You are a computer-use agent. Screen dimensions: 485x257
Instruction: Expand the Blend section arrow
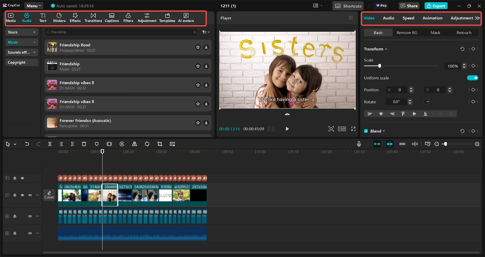pos(384,131)
